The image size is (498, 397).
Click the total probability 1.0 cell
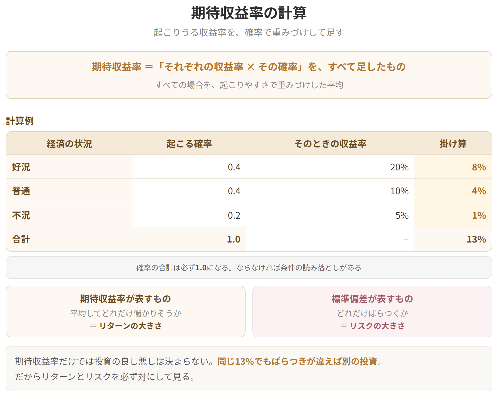click(234, 239)
